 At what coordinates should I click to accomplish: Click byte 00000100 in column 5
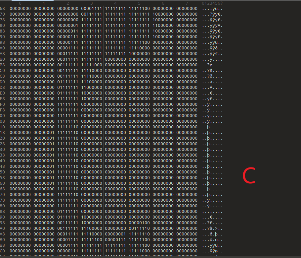click(x=139, y=223)
